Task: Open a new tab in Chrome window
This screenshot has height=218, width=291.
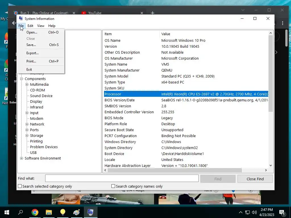Action: (x=153, y=13)
